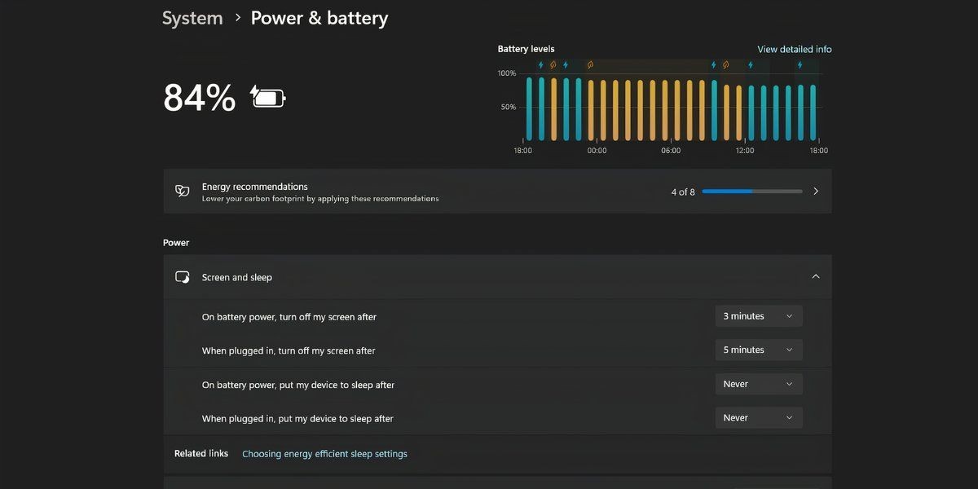Open the plugged-in sleep "Never" dropdown

[759, 417]
